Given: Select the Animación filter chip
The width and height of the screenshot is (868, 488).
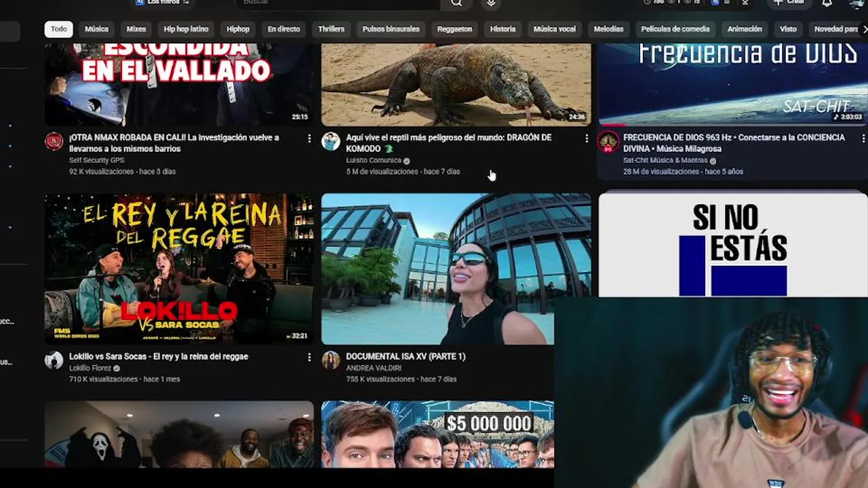Looking at the screenshot, I should pyautogui.click(x=745, y=29).
